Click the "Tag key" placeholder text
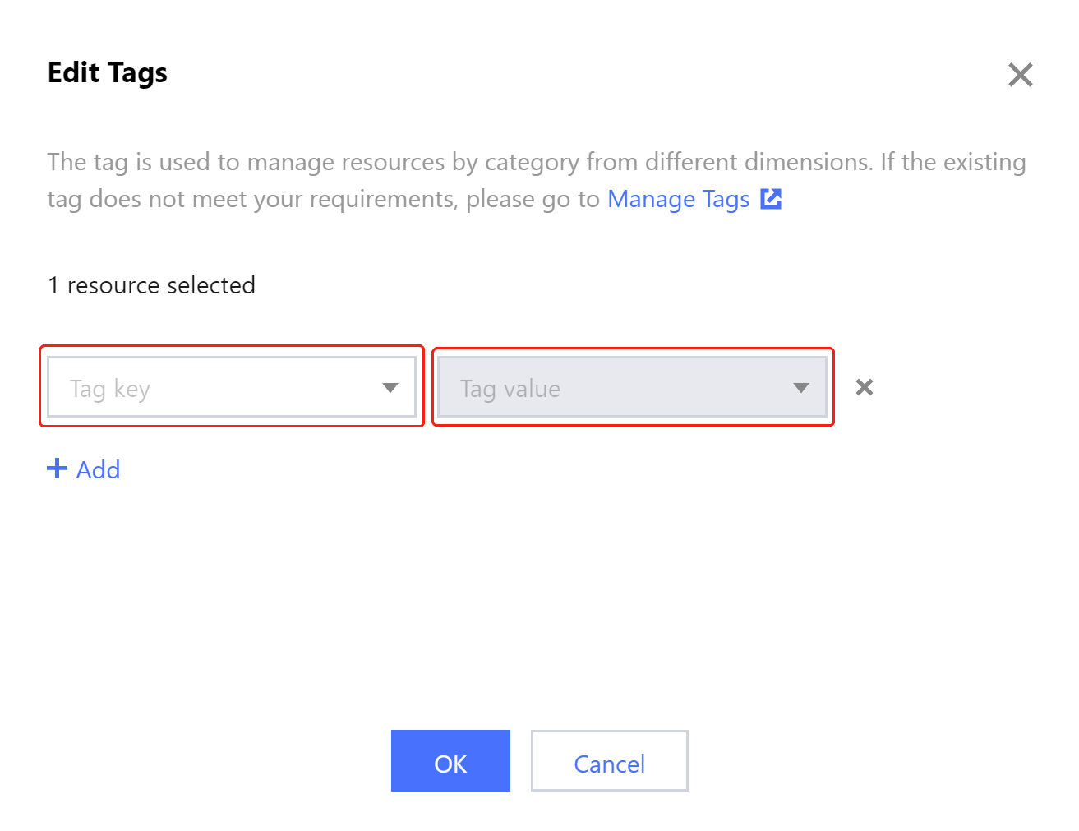The width and height of the screenshot is (1079, 831). pos(110,389)
